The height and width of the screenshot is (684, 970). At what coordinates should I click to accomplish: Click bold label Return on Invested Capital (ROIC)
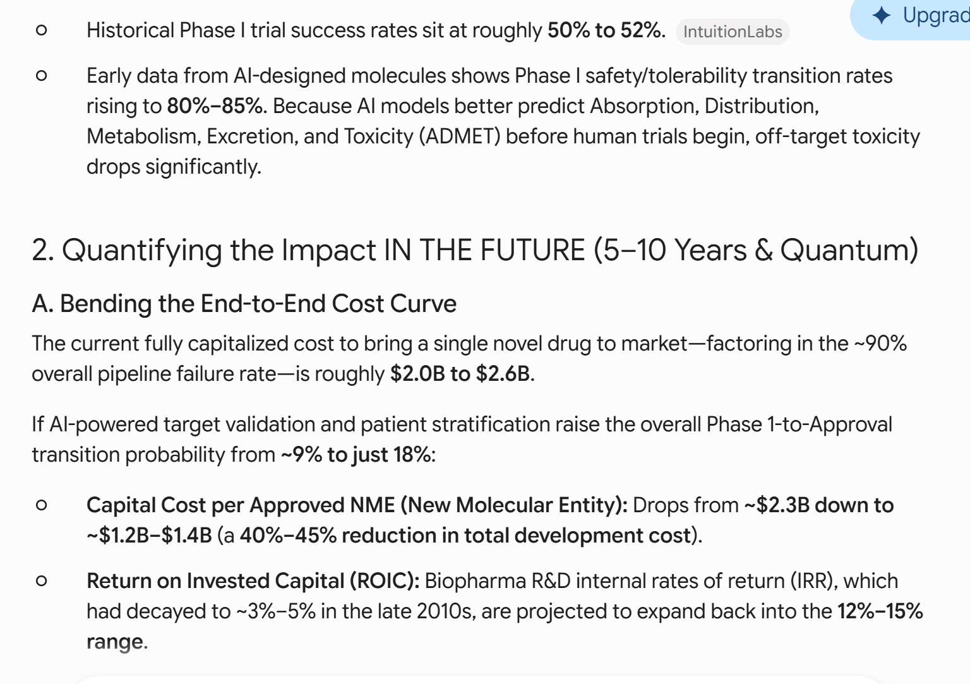click(x=253, y=581)
